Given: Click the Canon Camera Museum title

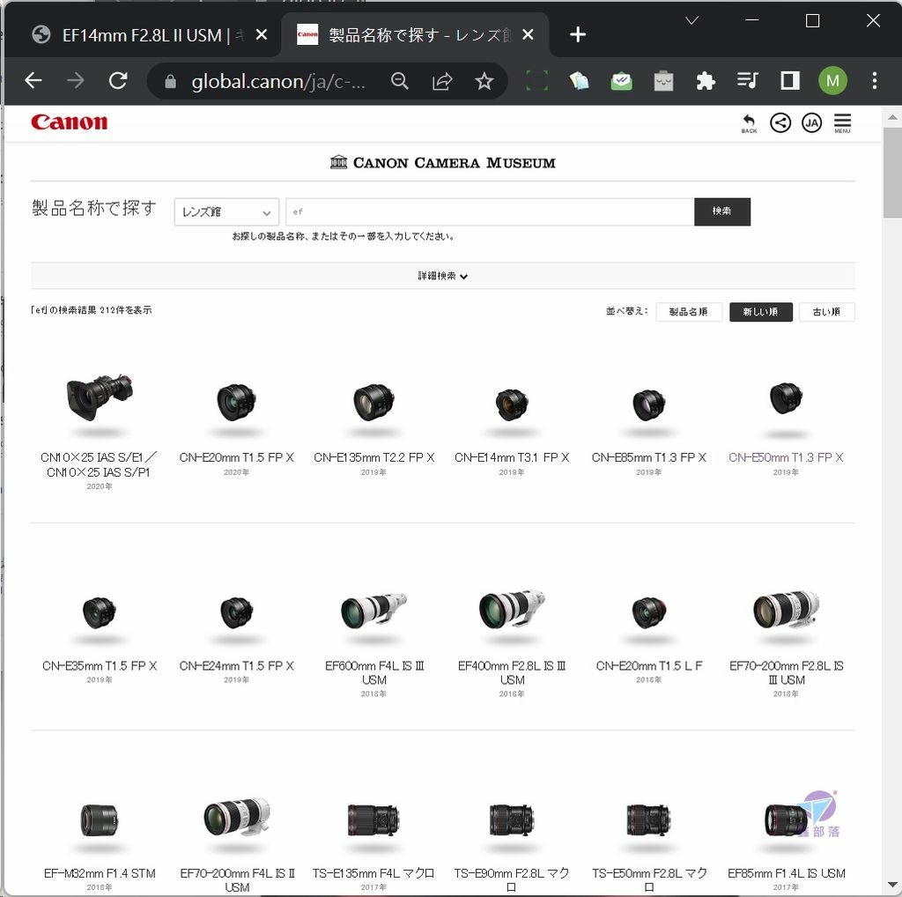Looking at the screenshot, I should click(443, 163).
